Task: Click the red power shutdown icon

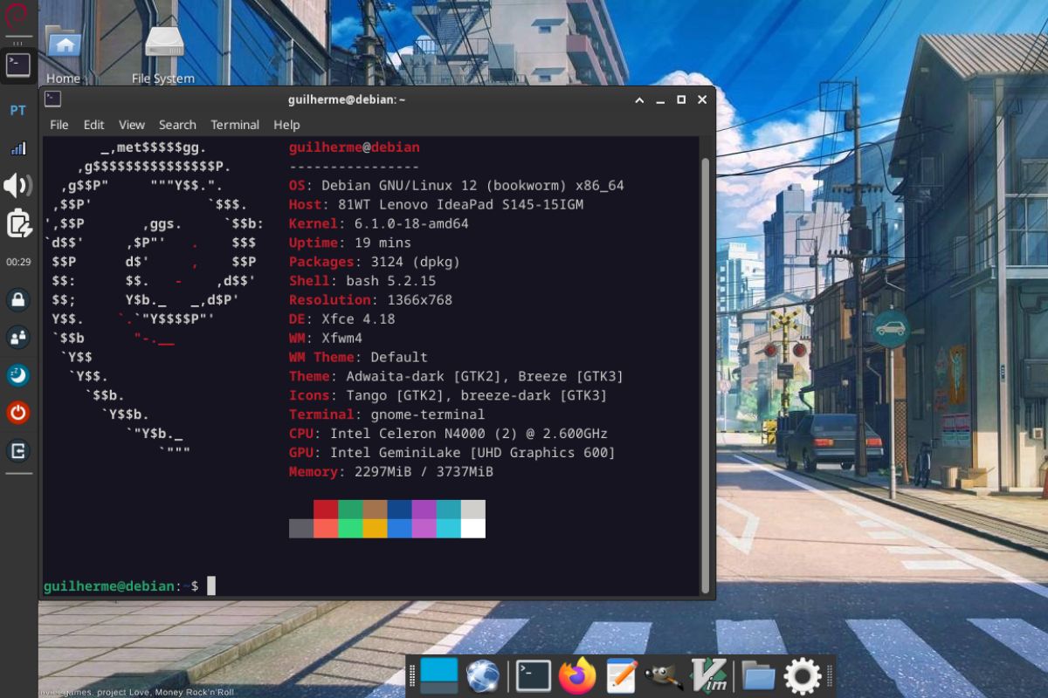Action: click(18, 413)
